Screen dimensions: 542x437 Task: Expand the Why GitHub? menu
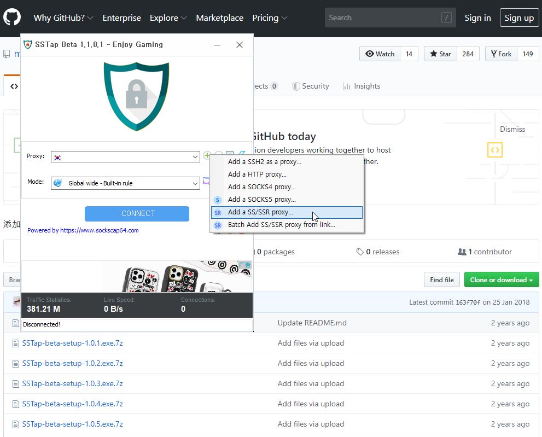point(63,18)
